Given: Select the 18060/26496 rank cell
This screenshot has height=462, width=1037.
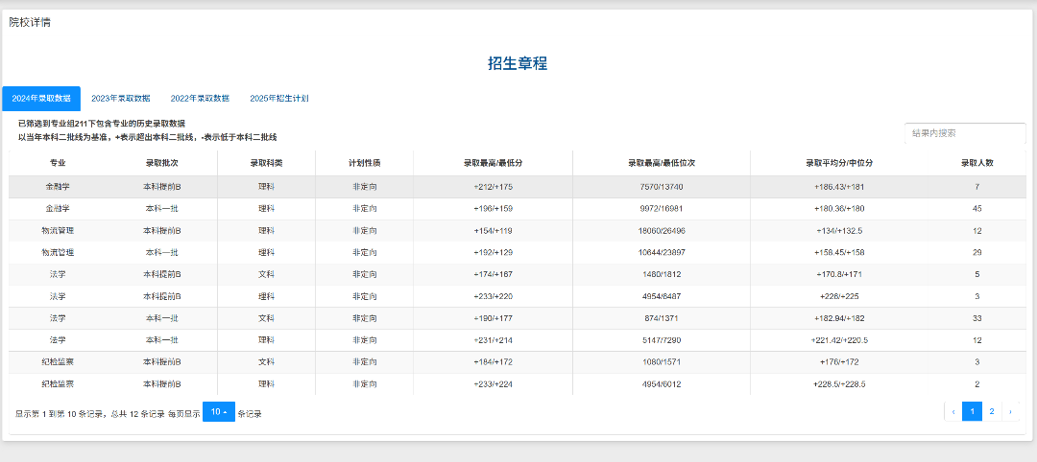Looking at the screenshot, I should (662, 231).
